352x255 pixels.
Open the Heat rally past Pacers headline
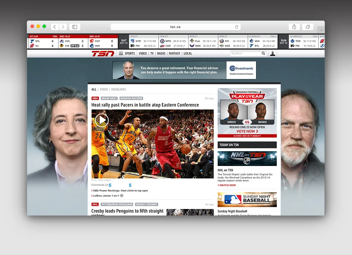point(145,105)
